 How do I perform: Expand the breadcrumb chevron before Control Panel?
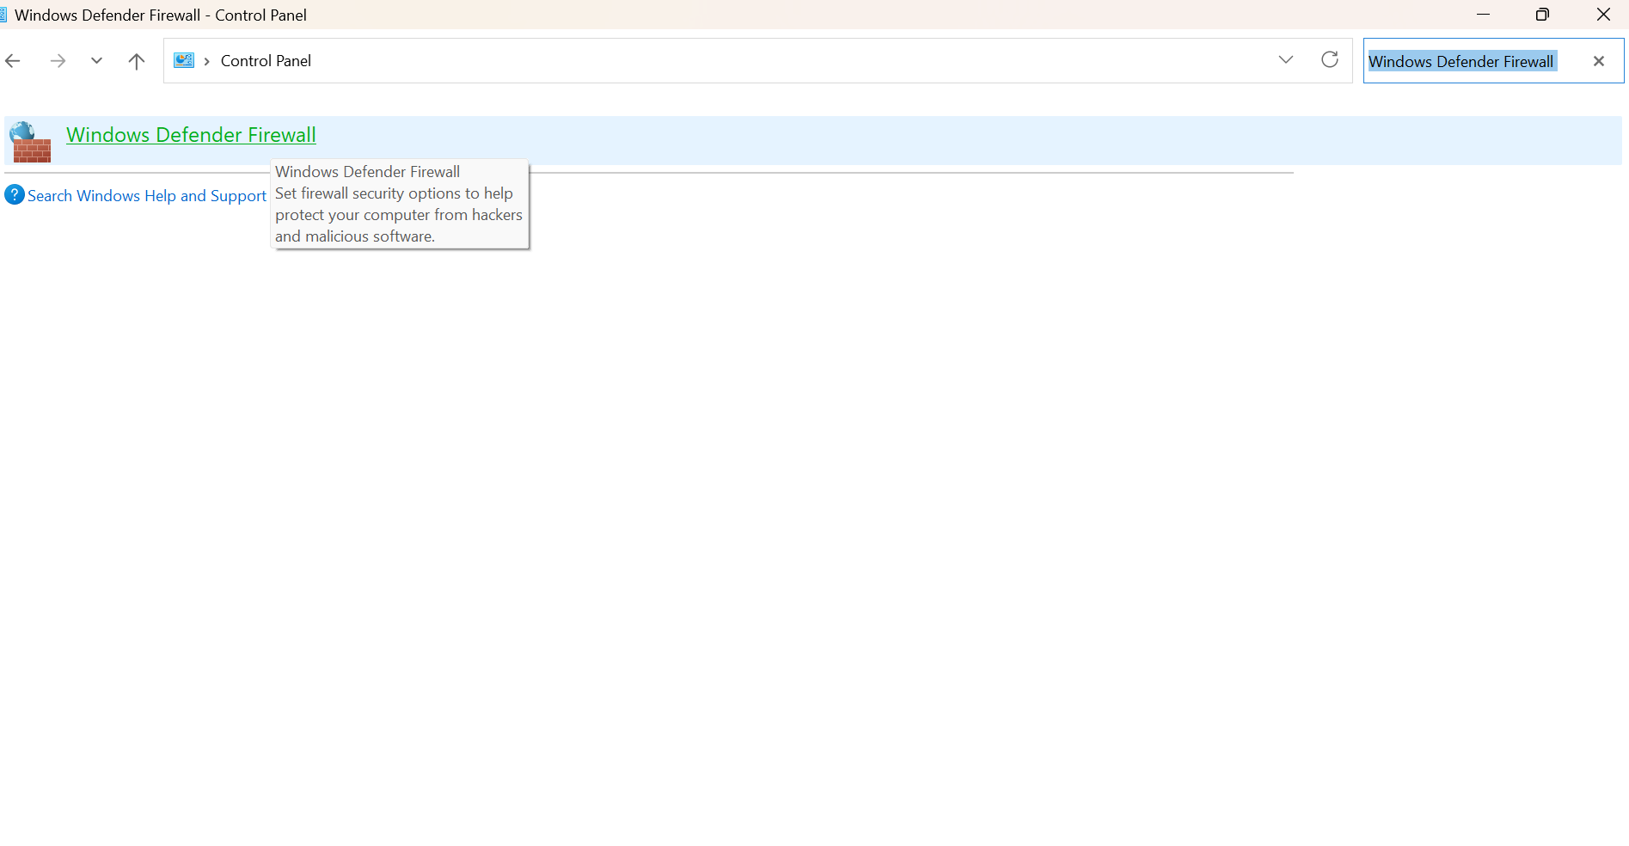point(206,61)
